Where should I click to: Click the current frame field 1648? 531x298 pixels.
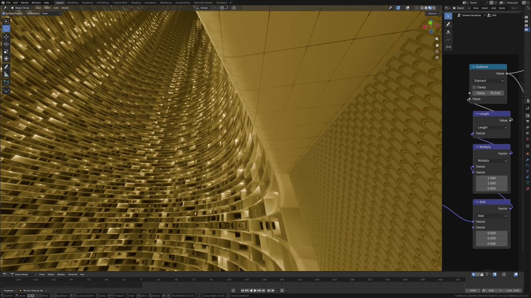pyautogui.click(x=473, y=290)
